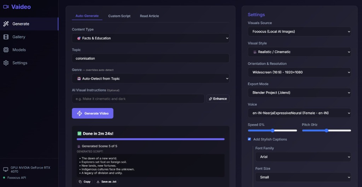Click 'New lands, new fortunes.' line
The width and height of the screenshot is (362, 187).
click(x=99, y=165)
